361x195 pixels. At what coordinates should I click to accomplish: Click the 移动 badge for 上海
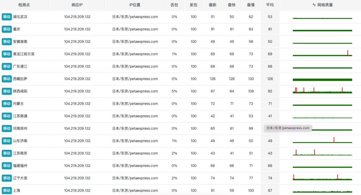click(7, 190)
